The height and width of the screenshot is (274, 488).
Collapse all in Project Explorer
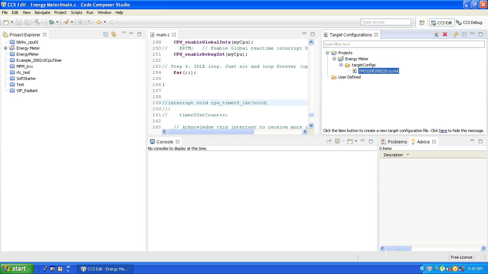[106, 34]
